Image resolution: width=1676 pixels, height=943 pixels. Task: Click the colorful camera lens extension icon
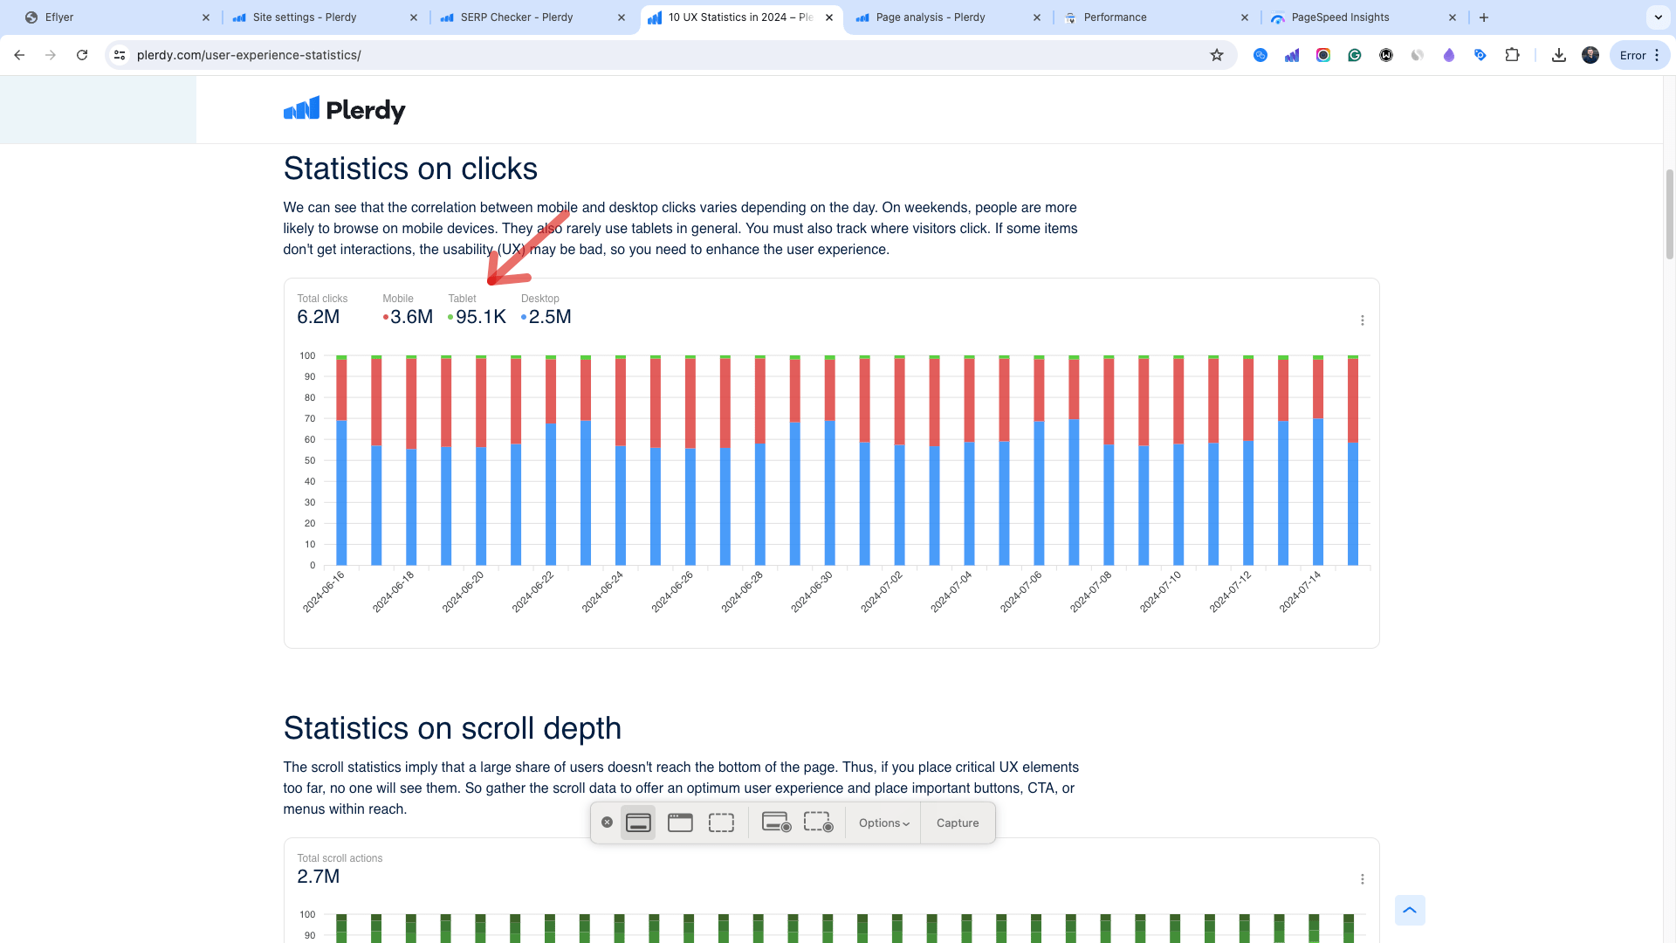click(x=1323, y=55)
